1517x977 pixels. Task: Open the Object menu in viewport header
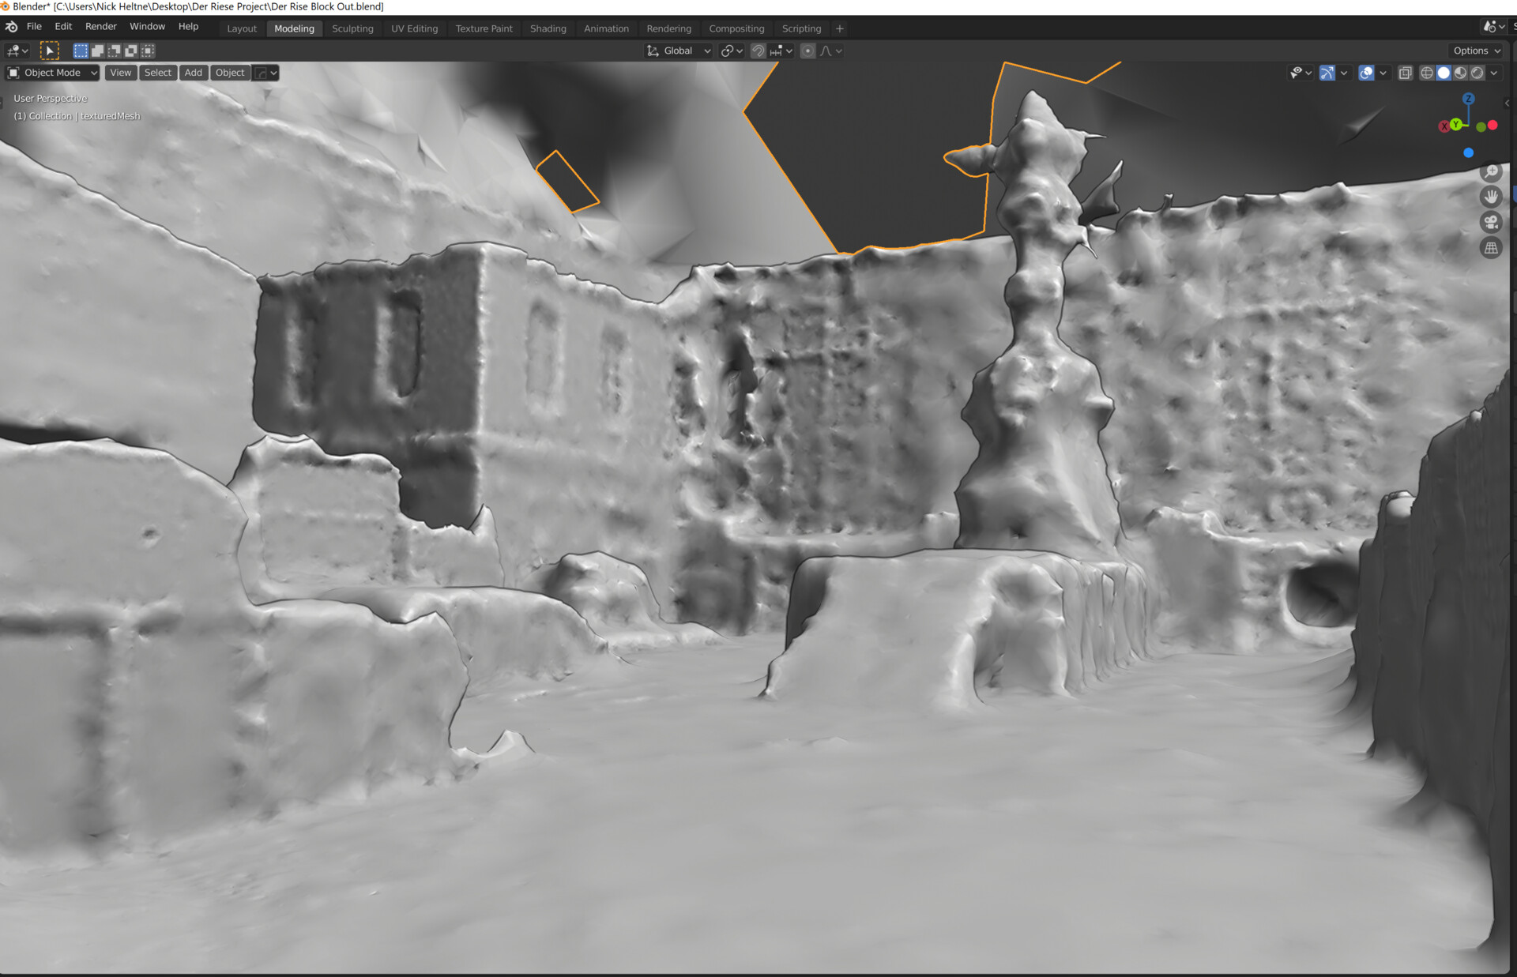coord(230,73)
